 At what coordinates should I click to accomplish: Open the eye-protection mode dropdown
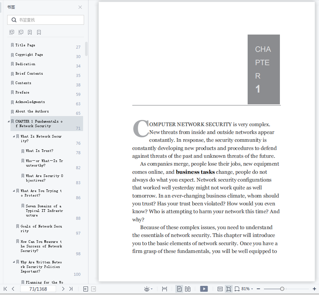[x=152, y=289]
